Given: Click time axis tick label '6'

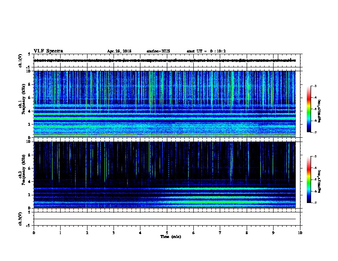Looking at the screenshot, I should [x=194, y=233].
